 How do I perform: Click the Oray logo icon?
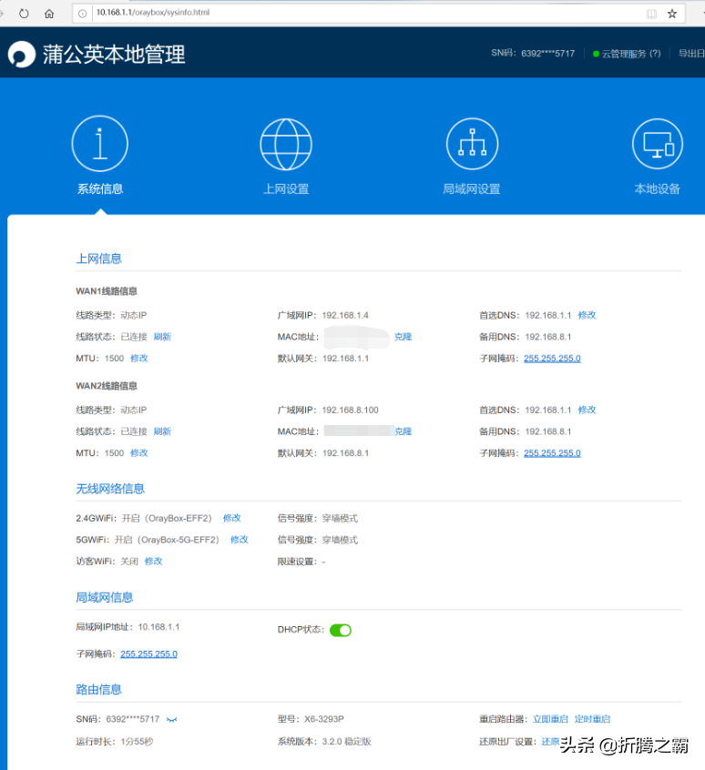tap(21, 54)
